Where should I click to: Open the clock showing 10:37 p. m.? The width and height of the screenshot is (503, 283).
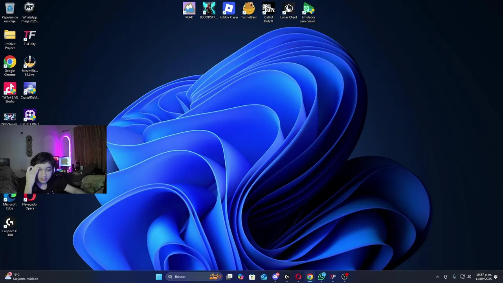point(483,277)
